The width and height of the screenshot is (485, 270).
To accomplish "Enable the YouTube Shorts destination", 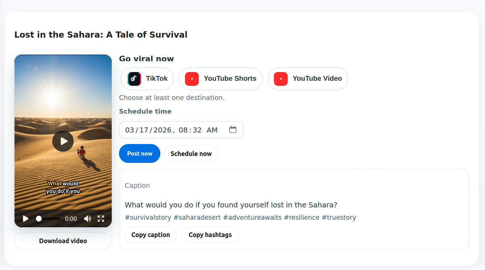I will coord(221,79).
